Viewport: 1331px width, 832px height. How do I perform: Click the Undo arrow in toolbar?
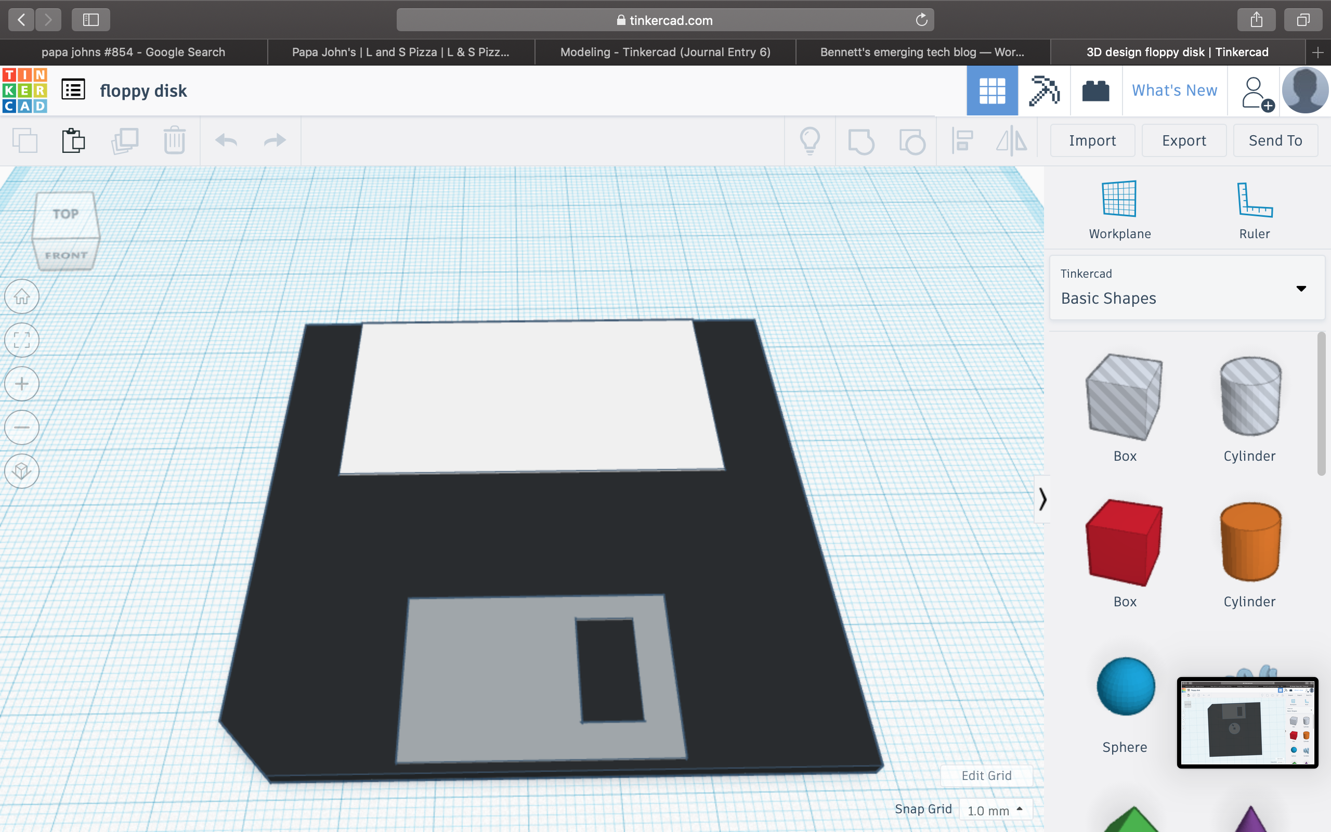226,140
